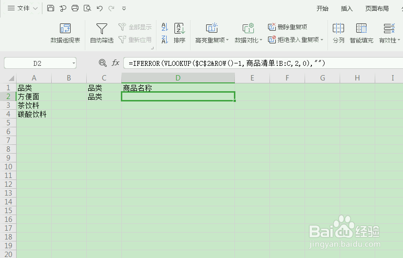Image resolution: width=403 pixels, height=258 pixels.
Task: Select column C header
Action: coord(104,78)
